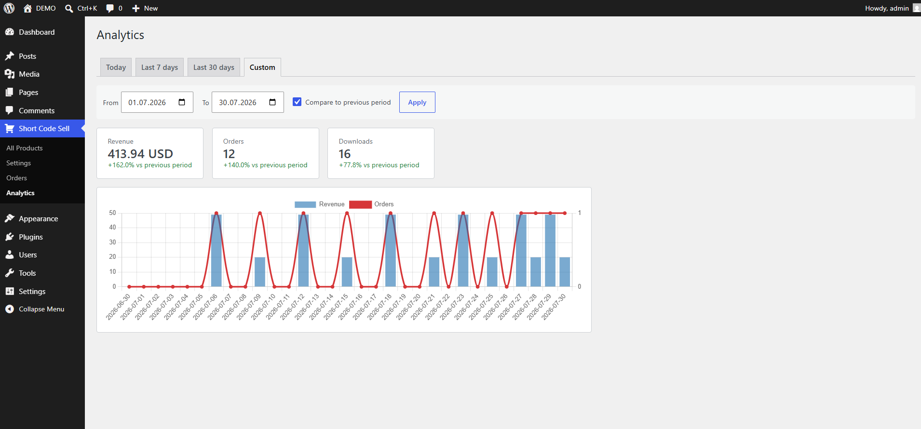Toggle Revenue legend blue swatch
This screenshot has width=921, height=429.
(x=305, y=204)
